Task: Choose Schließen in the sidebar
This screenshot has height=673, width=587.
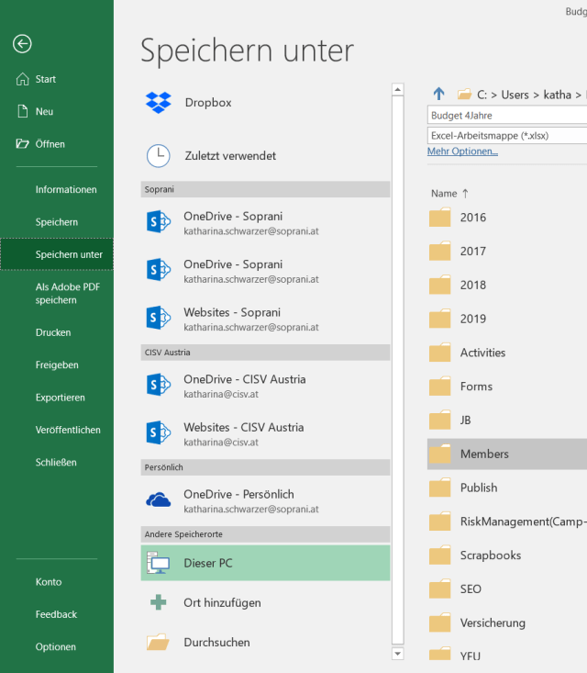Action: click(x=57, y=462)
